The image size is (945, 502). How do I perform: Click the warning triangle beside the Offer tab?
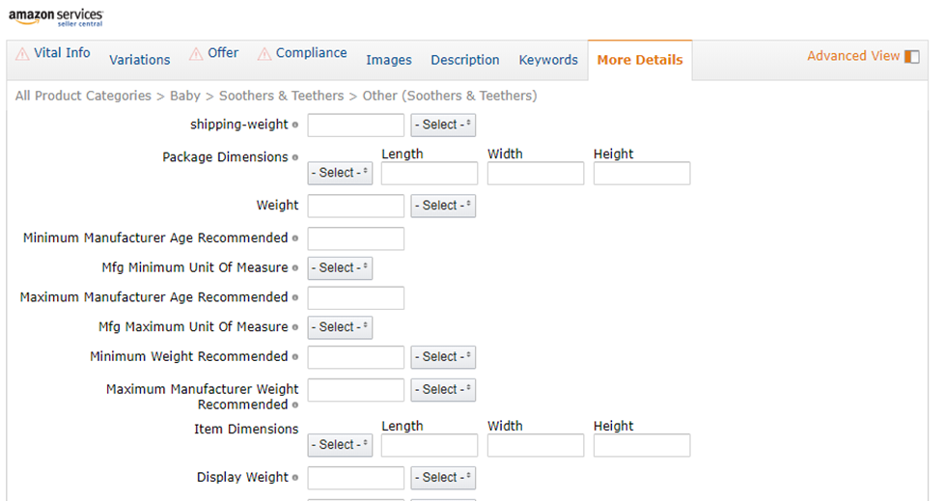pos(196,54)
